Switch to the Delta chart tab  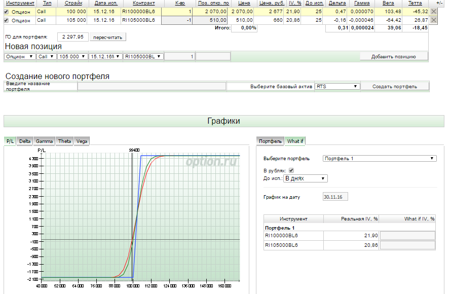coord(25,141)
